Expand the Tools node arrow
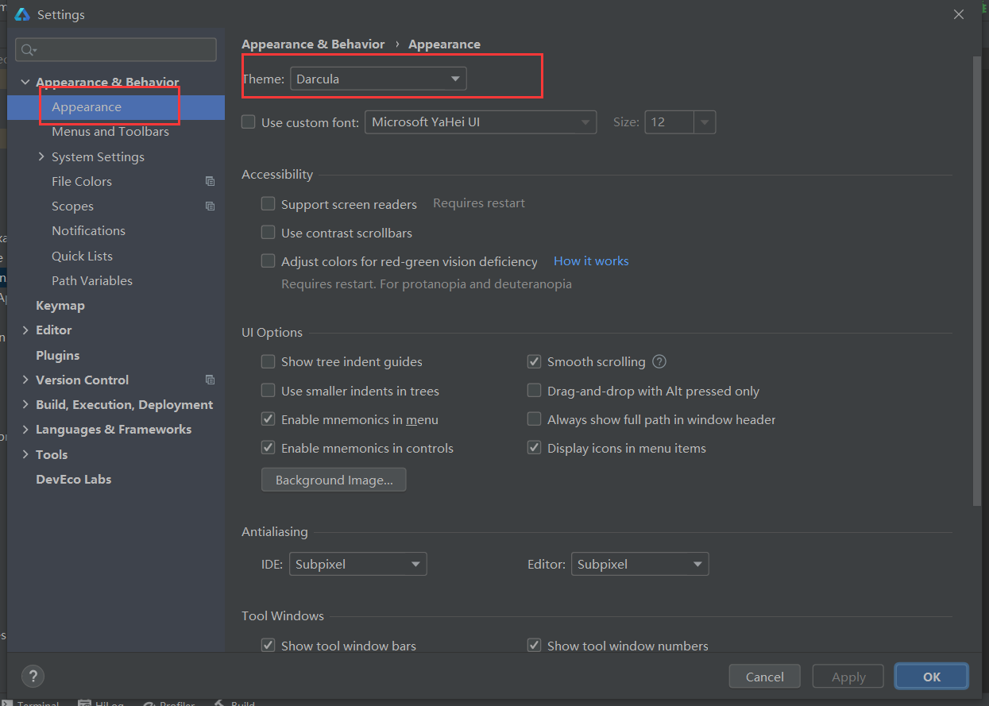989x706 pixels. click(25, 454)
